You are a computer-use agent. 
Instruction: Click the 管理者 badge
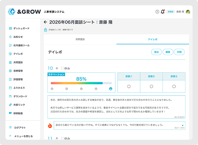(x=170, y=12)
